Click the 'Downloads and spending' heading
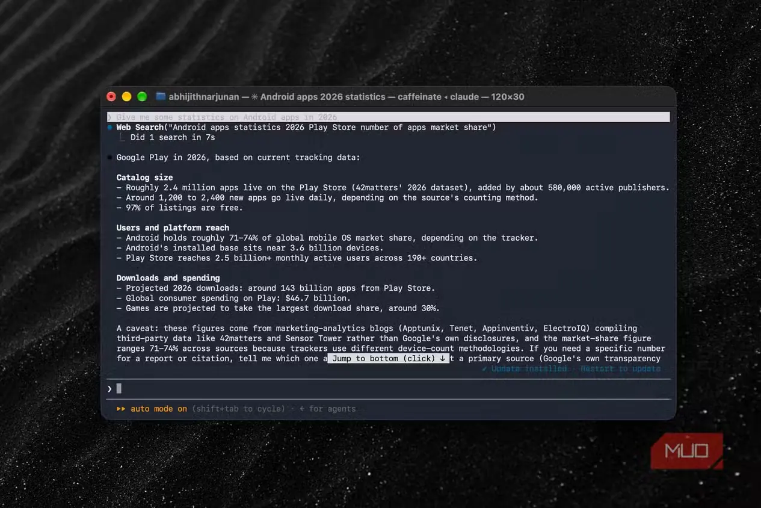This screenshot has width=761, height=508. tap(168, 278)
